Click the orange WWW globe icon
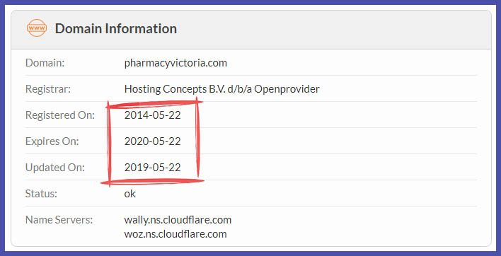Image resolution: width=501 pixels, height=256 pixels. coord(37,28)
